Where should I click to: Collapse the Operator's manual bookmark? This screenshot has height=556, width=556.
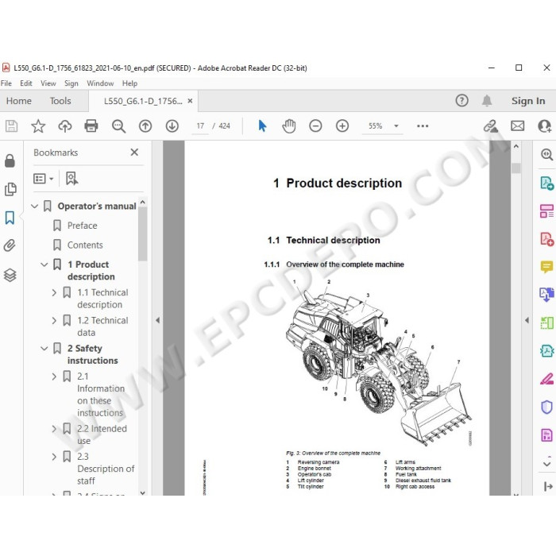pos(34,206)
